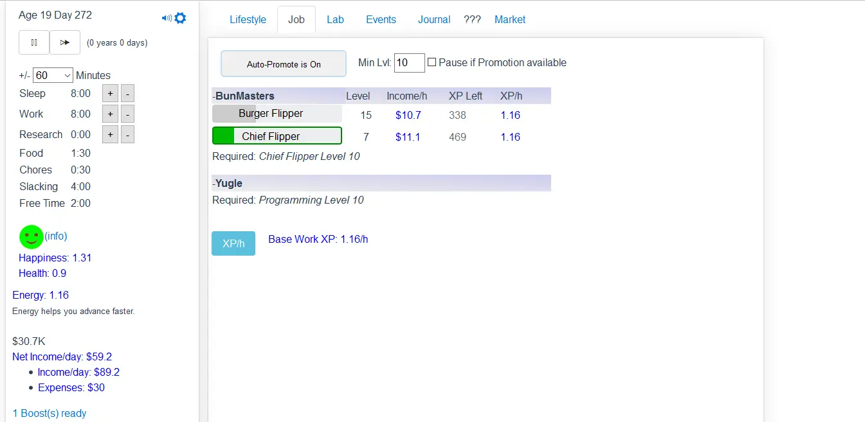Viewport: 865px width, 422px height.
Task: Click Required: Chief Flipper Level 10 text
Action: click(x=286, y=156)
